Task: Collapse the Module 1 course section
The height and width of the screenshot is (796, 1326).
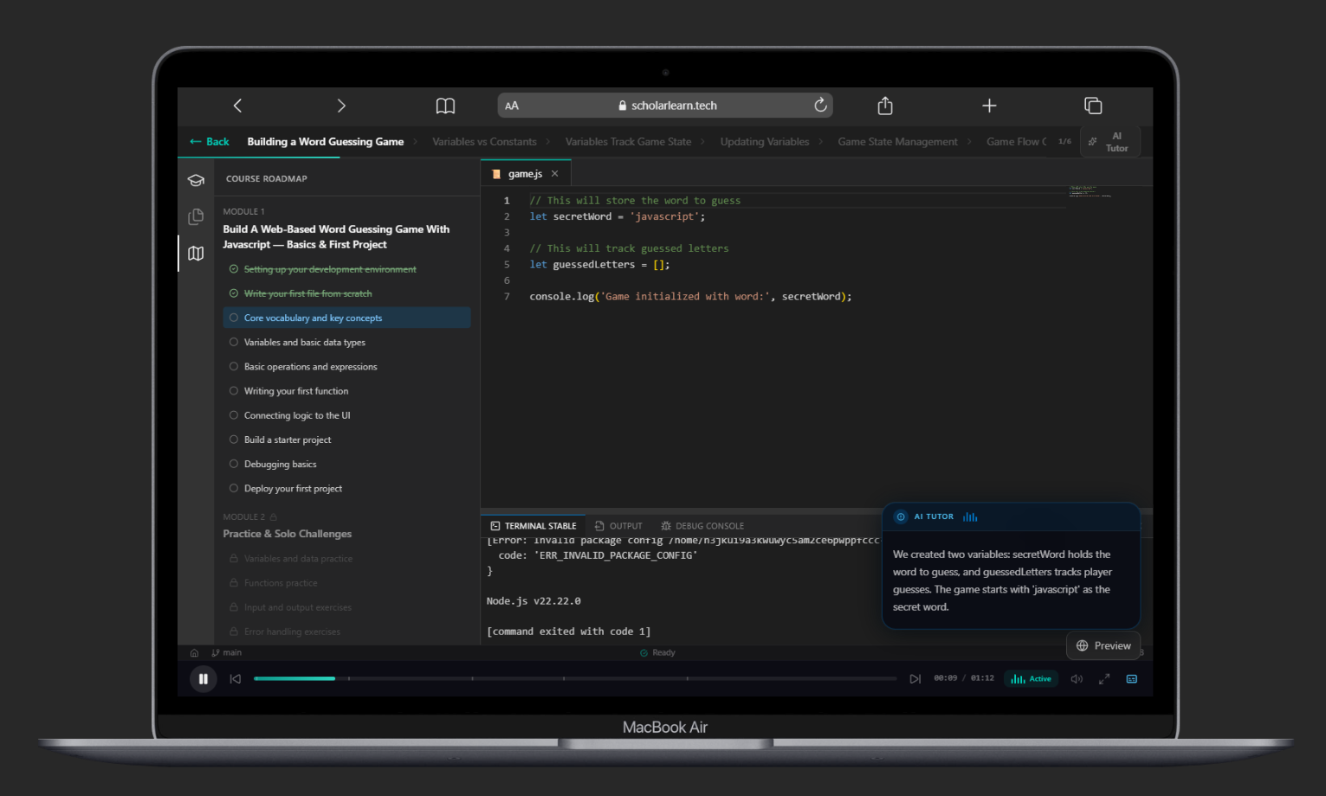Action: pos(336,237)
